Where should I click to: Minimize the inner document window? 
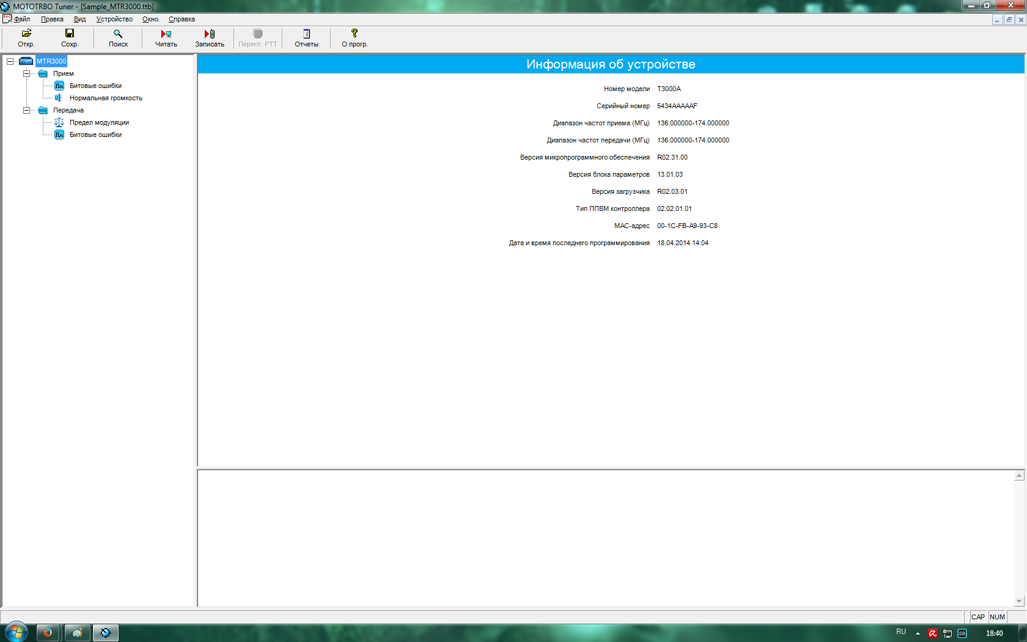pos(997,20)
